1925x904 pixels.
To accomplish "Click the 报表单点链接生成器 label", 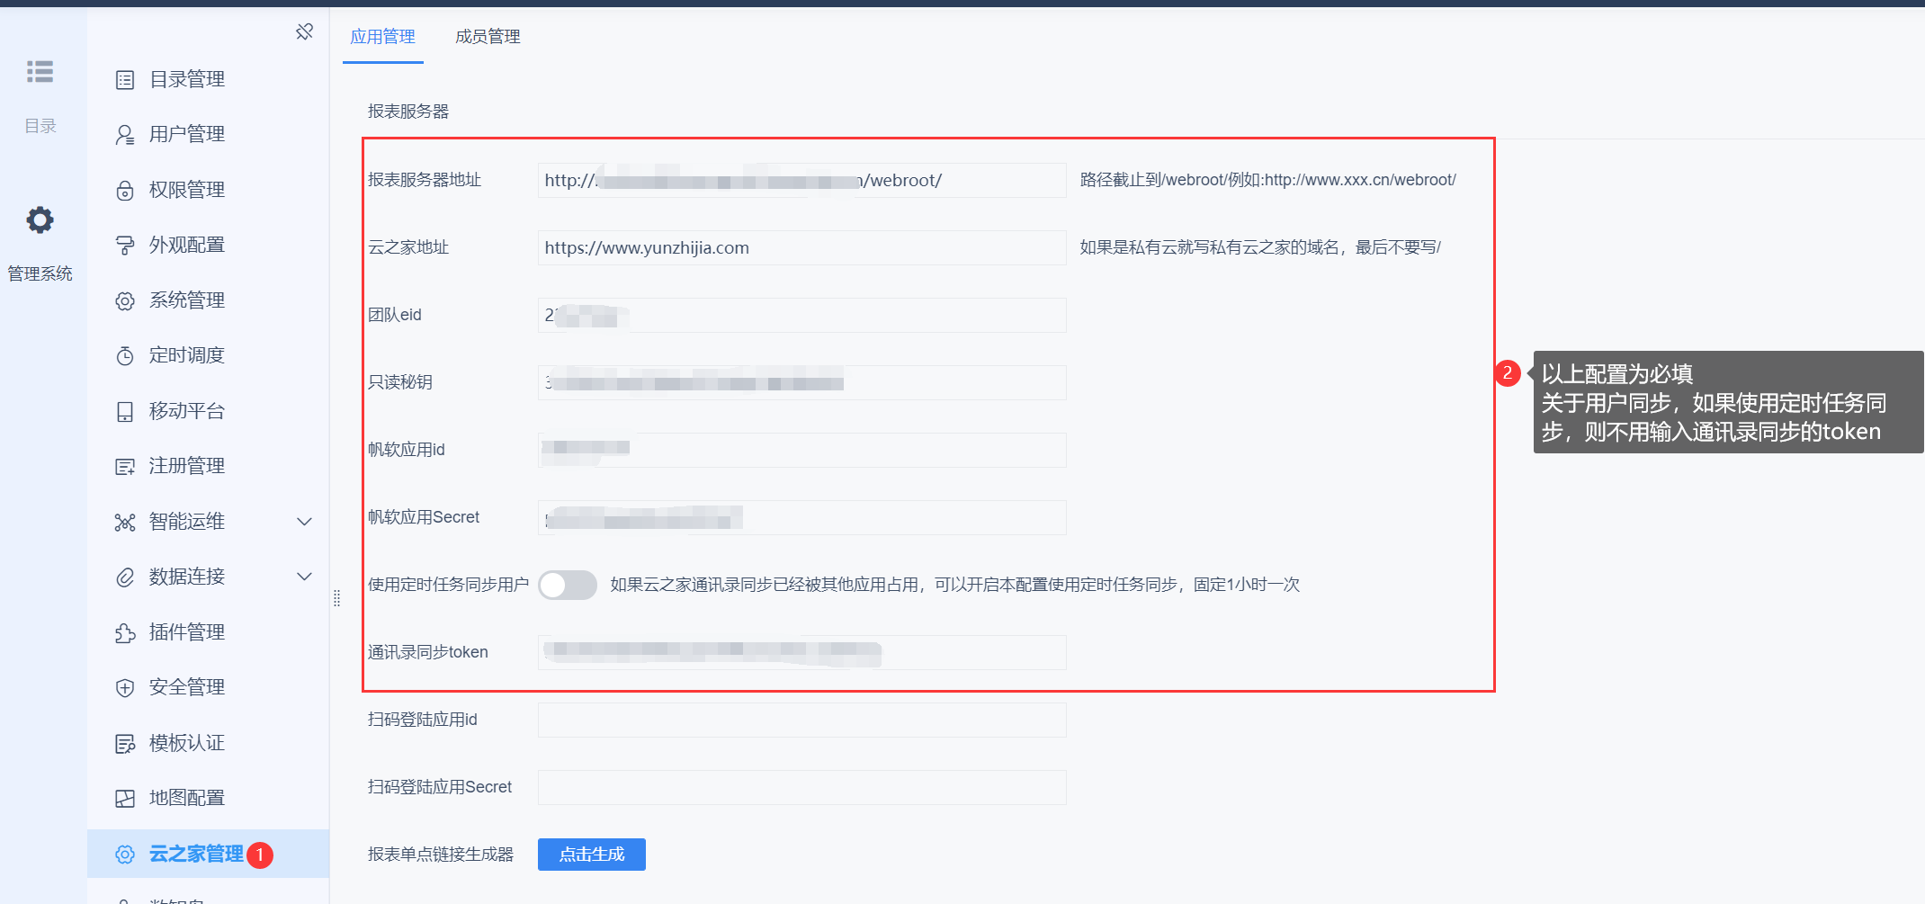I will pos(441,855).
